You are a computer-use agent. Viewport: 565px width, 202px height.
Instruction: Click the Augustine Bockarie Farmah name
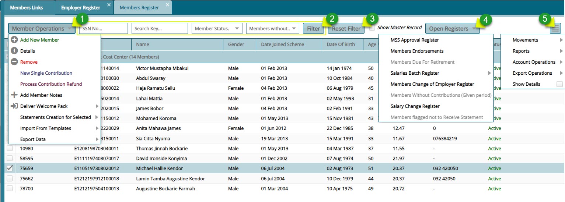pos(165,189)
